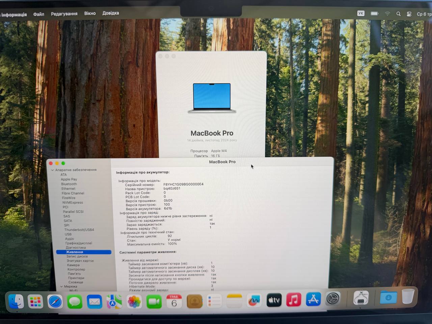Image resolution: width=432 pixels, height=324 pixels.
Task: Switch input source via УК indicator
Action: pyautogui.click(x=361, y=13)
